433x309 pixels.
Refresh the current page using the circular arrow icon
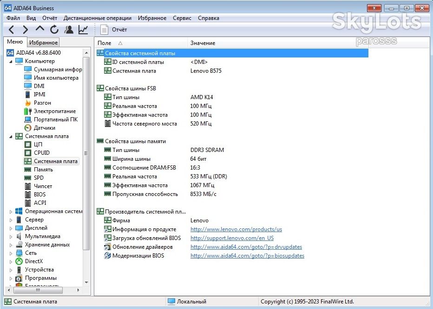[54, 30]
